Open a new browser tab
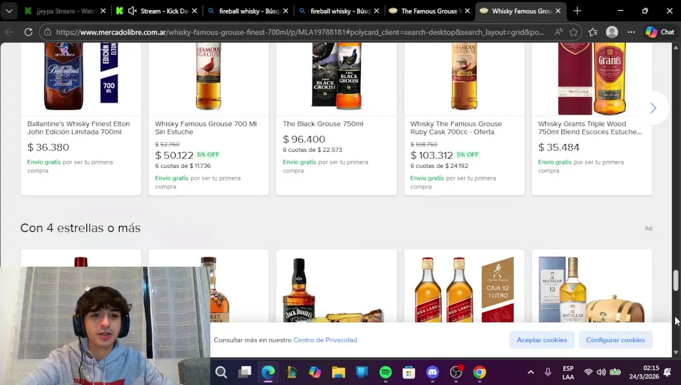The height and width of the screenshot is (385, 681). click(577, 11)
